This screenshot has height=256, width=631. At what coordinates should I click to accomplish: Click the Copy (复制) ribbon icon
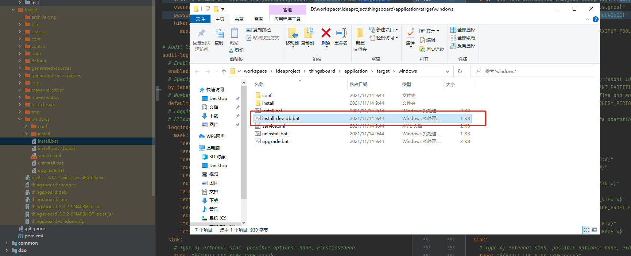coord(219,33)
